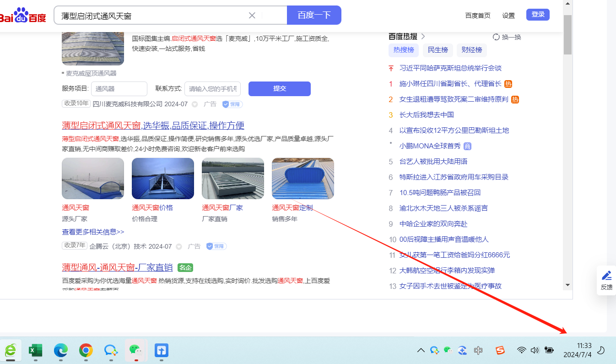
Task: Open WeChat from the taskbar
Action: coord(136,350)
